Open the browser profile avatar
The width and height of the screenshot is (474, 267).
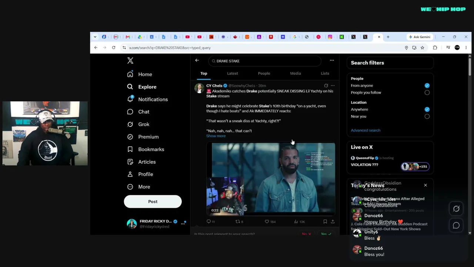(457, 47)
